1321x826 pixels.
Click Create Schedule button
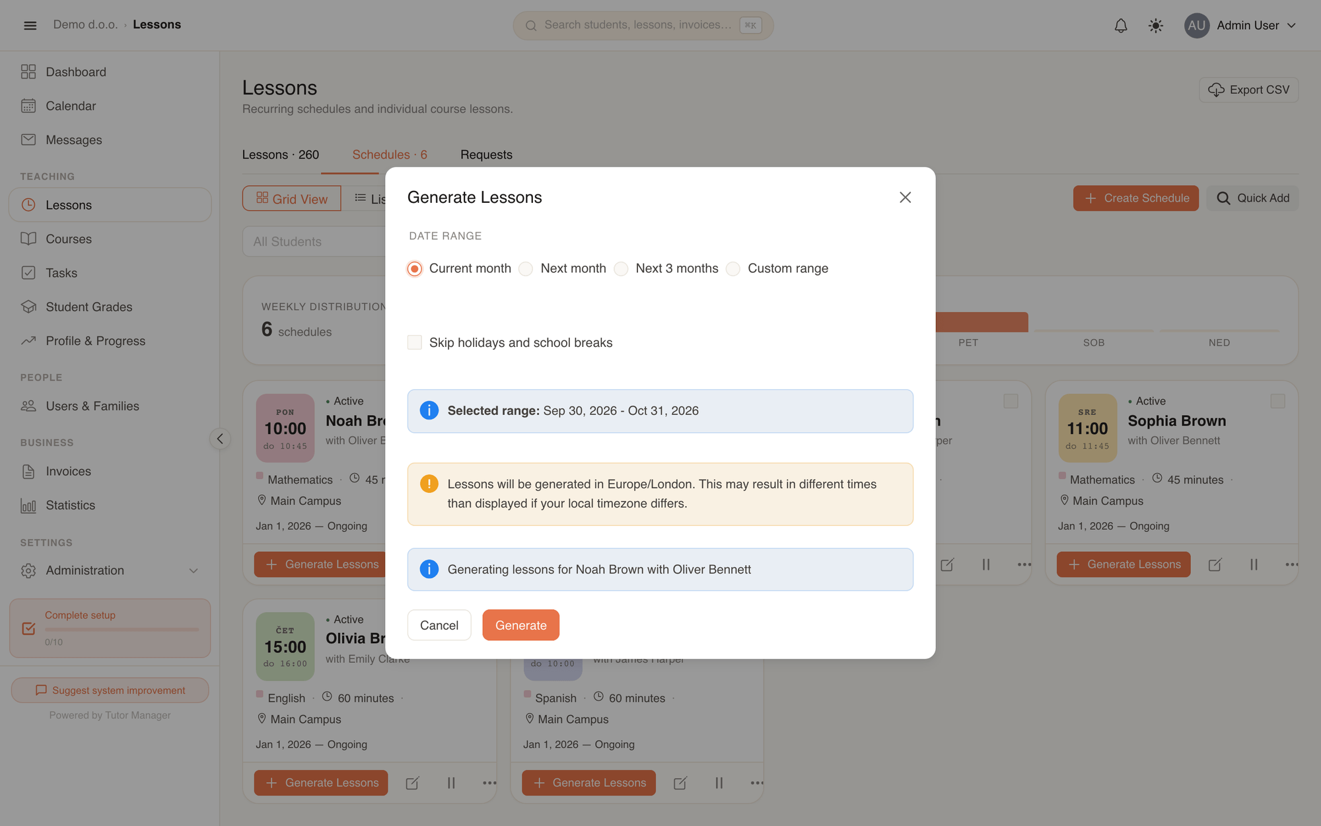pos(1135,198)
